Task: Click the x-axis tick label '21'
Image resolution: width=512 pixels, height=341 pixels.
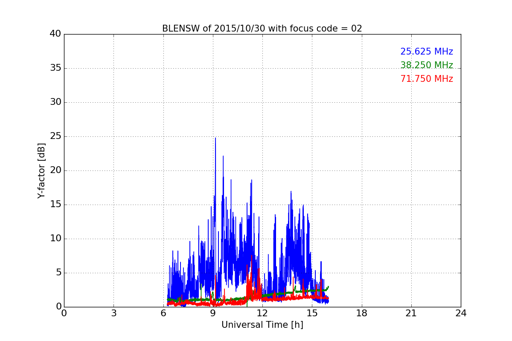Action: click(411, 313)
